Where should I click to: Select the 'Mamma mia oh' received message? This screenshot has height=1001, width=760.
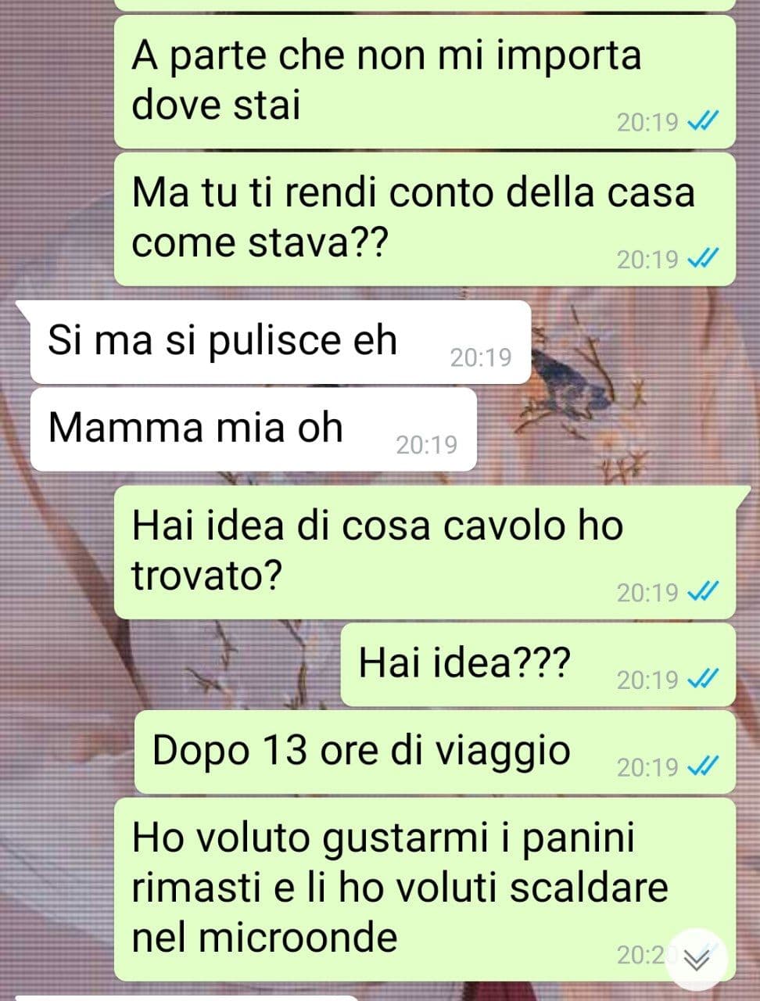(253, 429)
